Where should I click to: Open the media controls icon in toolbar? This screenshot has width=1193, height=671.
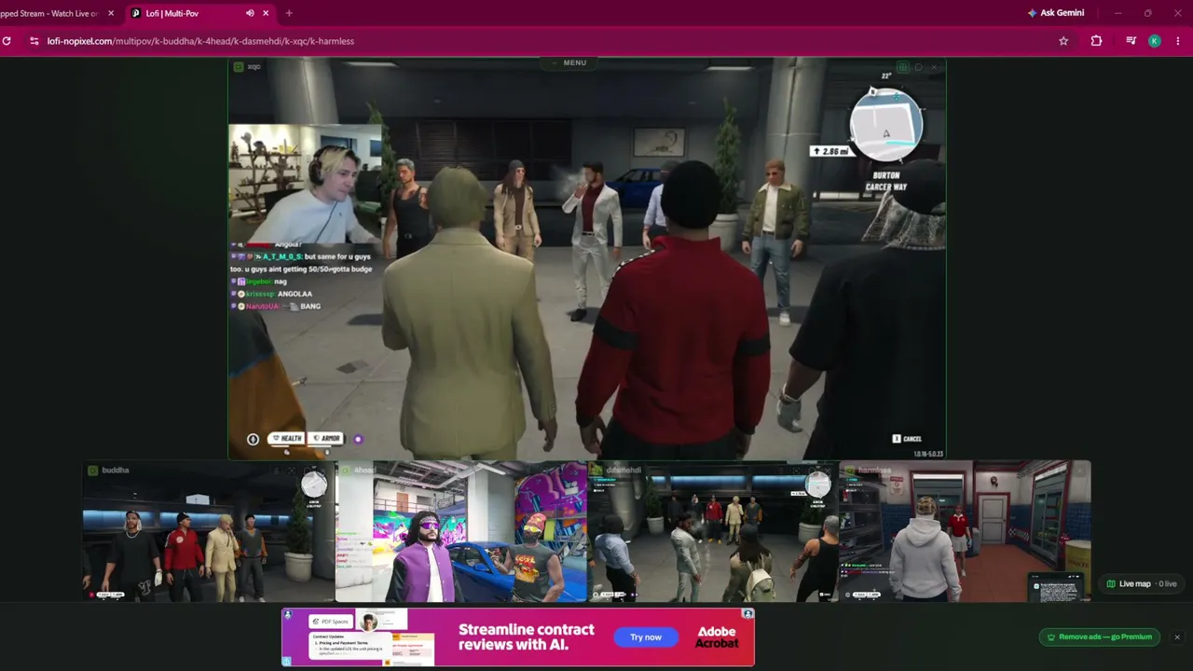[1131, 41]
